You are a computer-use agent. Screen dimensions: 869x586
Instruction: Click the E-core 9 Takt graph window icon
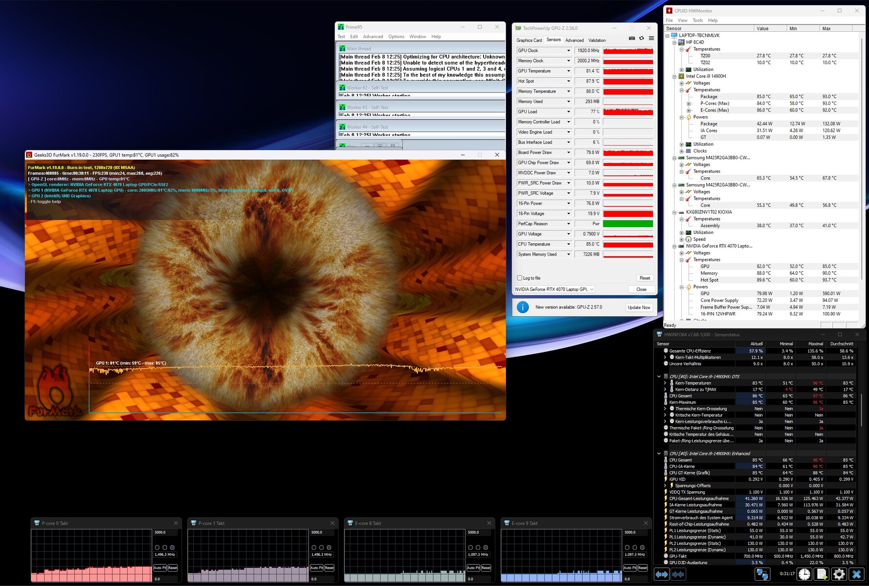[x=507, y=523]
